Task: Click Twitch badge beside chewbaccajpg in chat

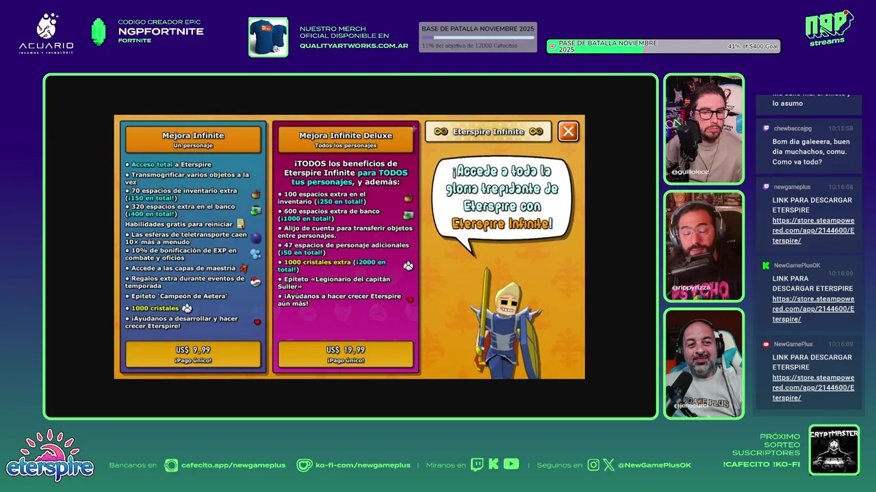Action: (766, 128)
